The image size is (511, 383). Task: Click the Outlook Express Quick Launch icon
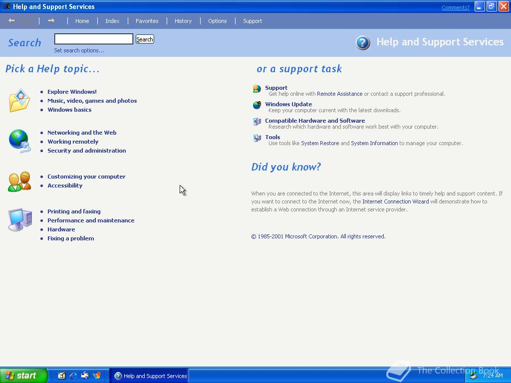(x=85, y=376)
